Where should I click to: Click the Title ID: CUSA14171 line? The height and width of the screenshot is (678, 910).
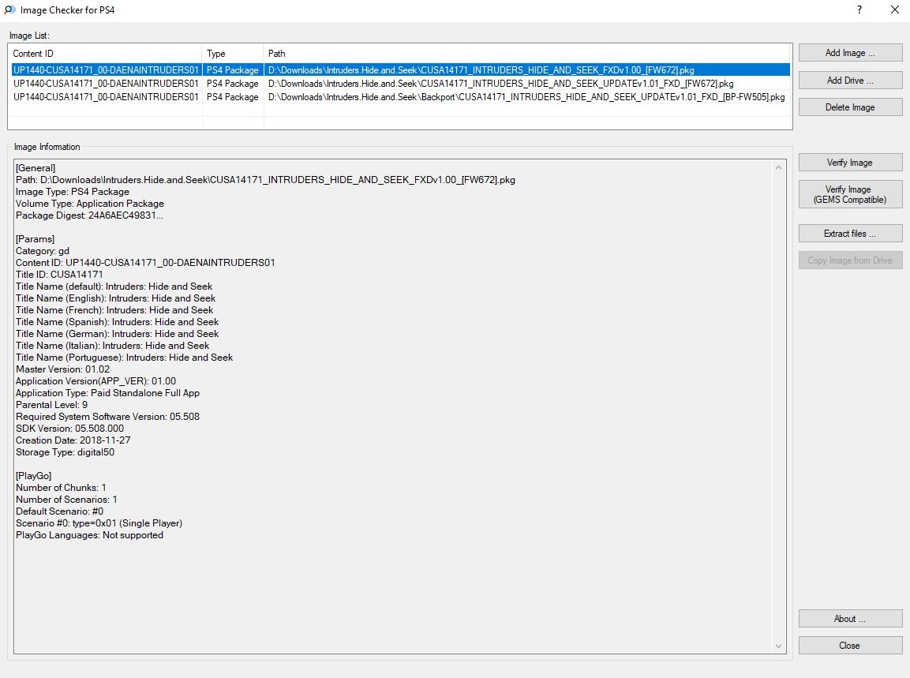(x=59, y=275)
